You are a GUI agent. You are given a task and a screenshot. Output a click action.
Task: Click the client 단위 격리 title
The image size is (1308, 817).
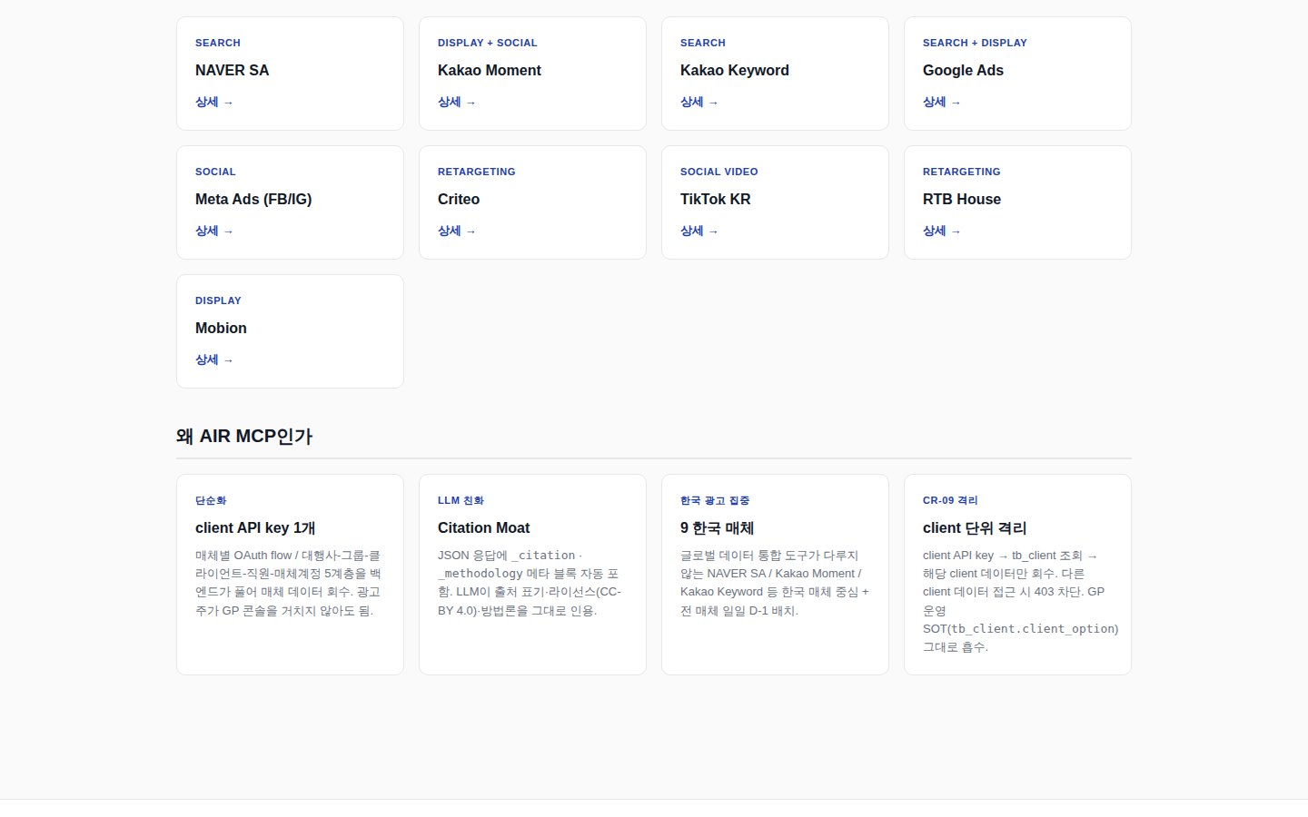[x=975, y=527]
